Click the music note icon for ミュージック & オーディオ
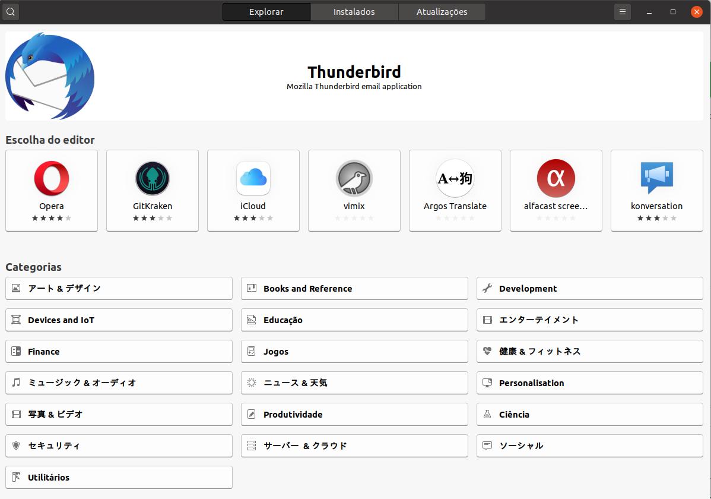 coord(16,383)
